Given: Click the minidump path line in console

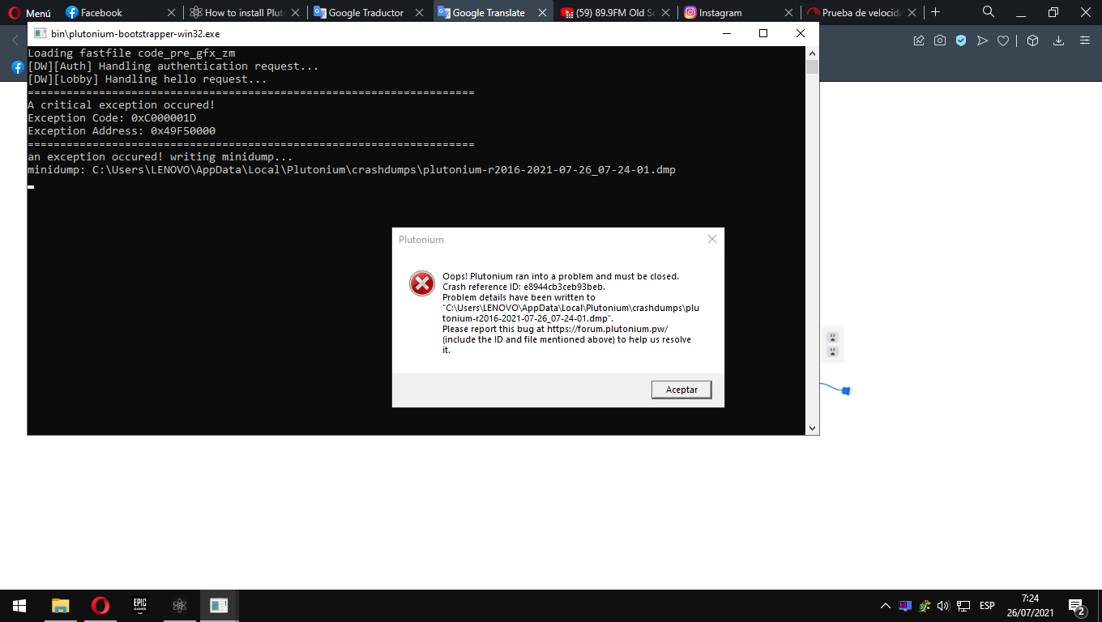Looking at the screenshot, I should pos(352,170).
